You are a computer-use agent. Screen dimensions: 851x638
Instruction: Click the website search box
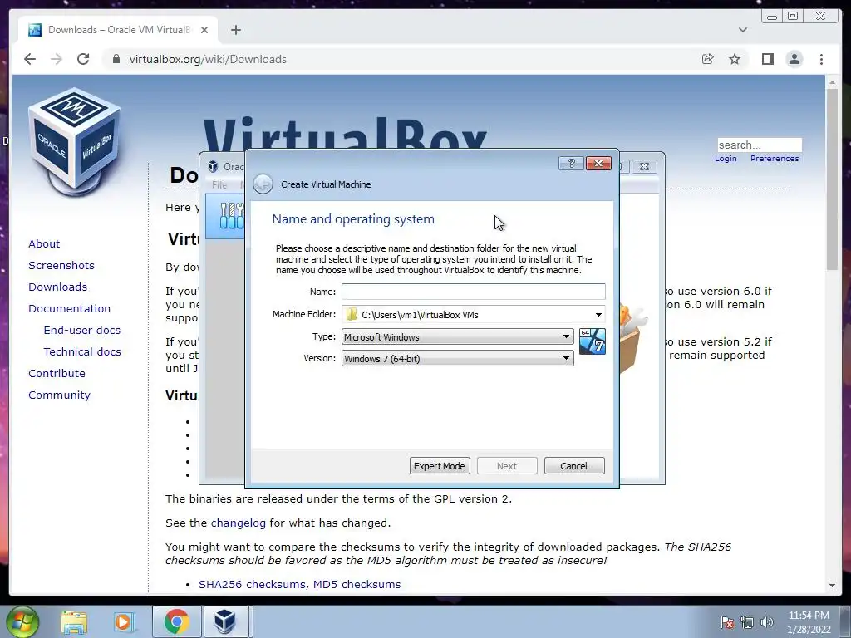pyautogui.click(x=760, y=145)
